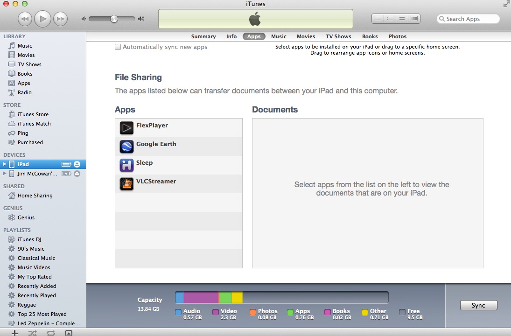511x336 pixels.
Task: Click the Play button
Action: point(42,19)
